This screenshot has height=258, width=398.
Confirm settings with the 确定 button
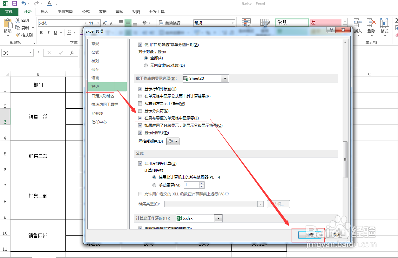coord(310,235)
